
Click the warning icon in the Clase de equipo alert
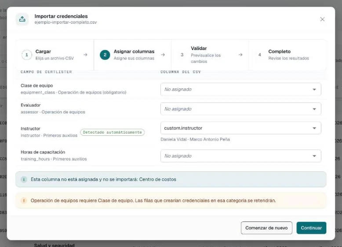24,200
